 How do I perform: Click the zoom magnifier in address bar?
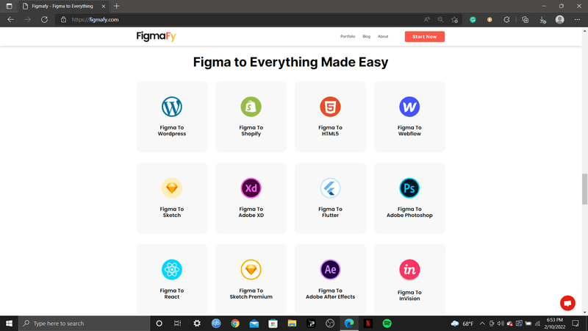(x=440, y=20)
